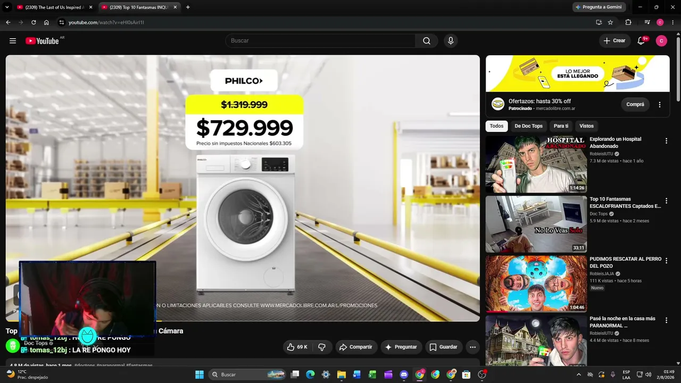This screenshot has height=383, width=681.
Task: Bookmark this page with the star icon
Action: coord(610,22)
